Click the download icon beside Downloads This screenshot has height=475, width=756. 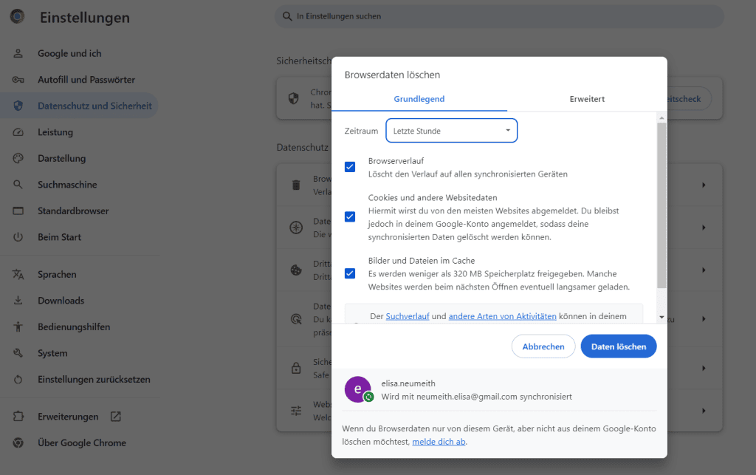point(18,301)
